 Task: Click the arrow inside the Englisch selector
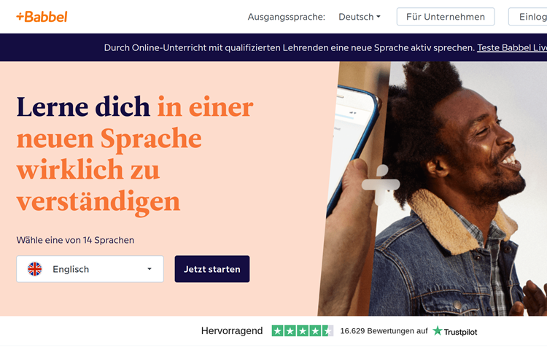(150, 269)
